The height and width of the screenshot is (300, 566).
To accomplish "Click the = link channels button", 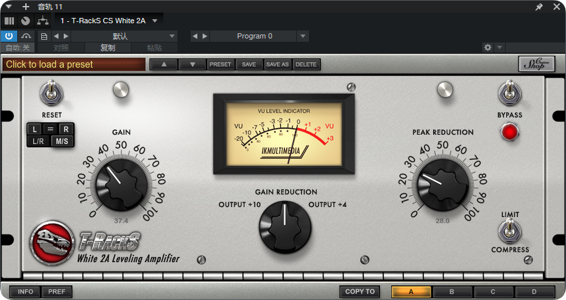I will (x=50, y=129).
